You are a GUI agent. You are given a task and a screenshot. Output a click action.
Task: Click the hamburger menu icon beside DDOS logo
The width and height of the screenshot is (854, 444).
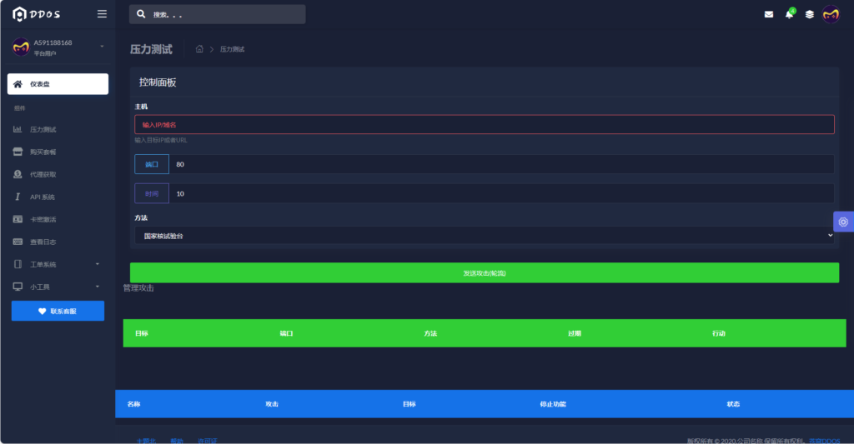(102, 14)
